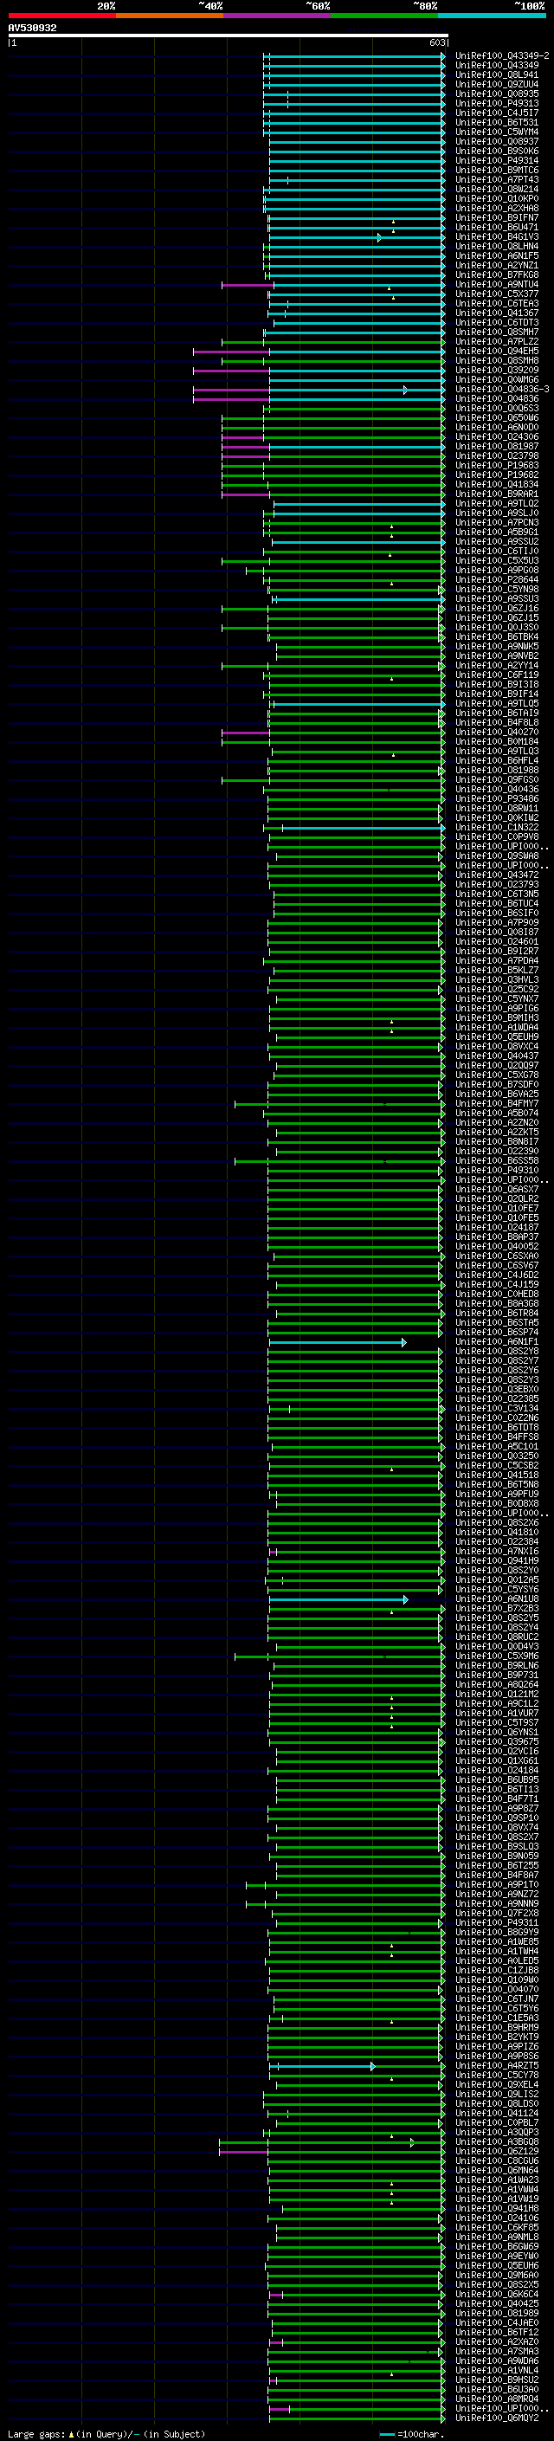Select hit UniRef100_Q650W6
The width and height of the screenshot is (554, 2441).
497,418
